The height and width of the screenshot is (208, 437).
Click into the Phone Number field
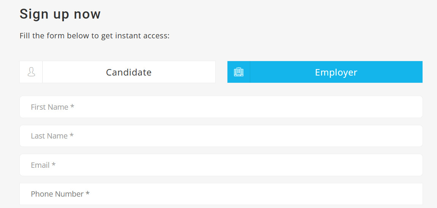coord(221,194)
